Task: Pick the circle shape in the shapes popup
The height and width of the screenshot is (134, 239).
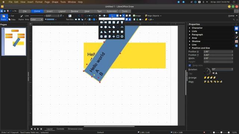Action: 105,27
